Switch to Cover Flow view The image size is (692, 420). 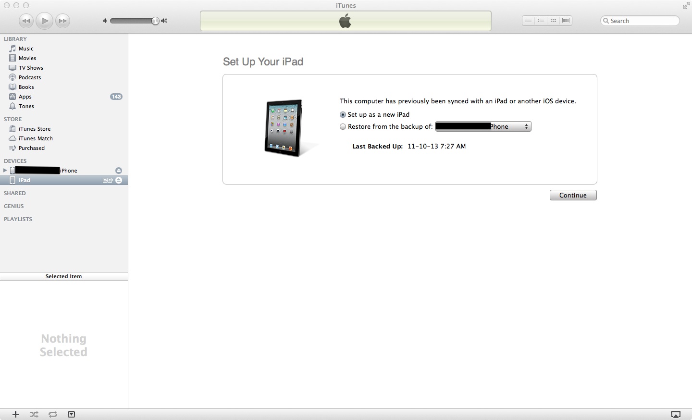(566, 21)
